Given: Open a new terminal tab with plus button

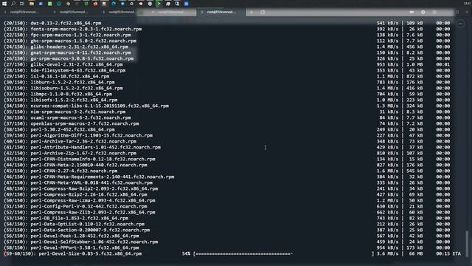Looking at the screenshot, I should (x=251, y=12).
